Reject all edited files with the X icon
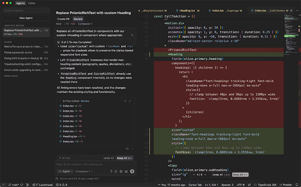301x187 pixels. click(126, 101)
